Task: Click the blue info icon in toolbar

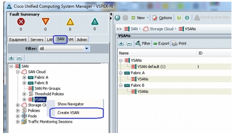Action: click(x=187, y=18)
